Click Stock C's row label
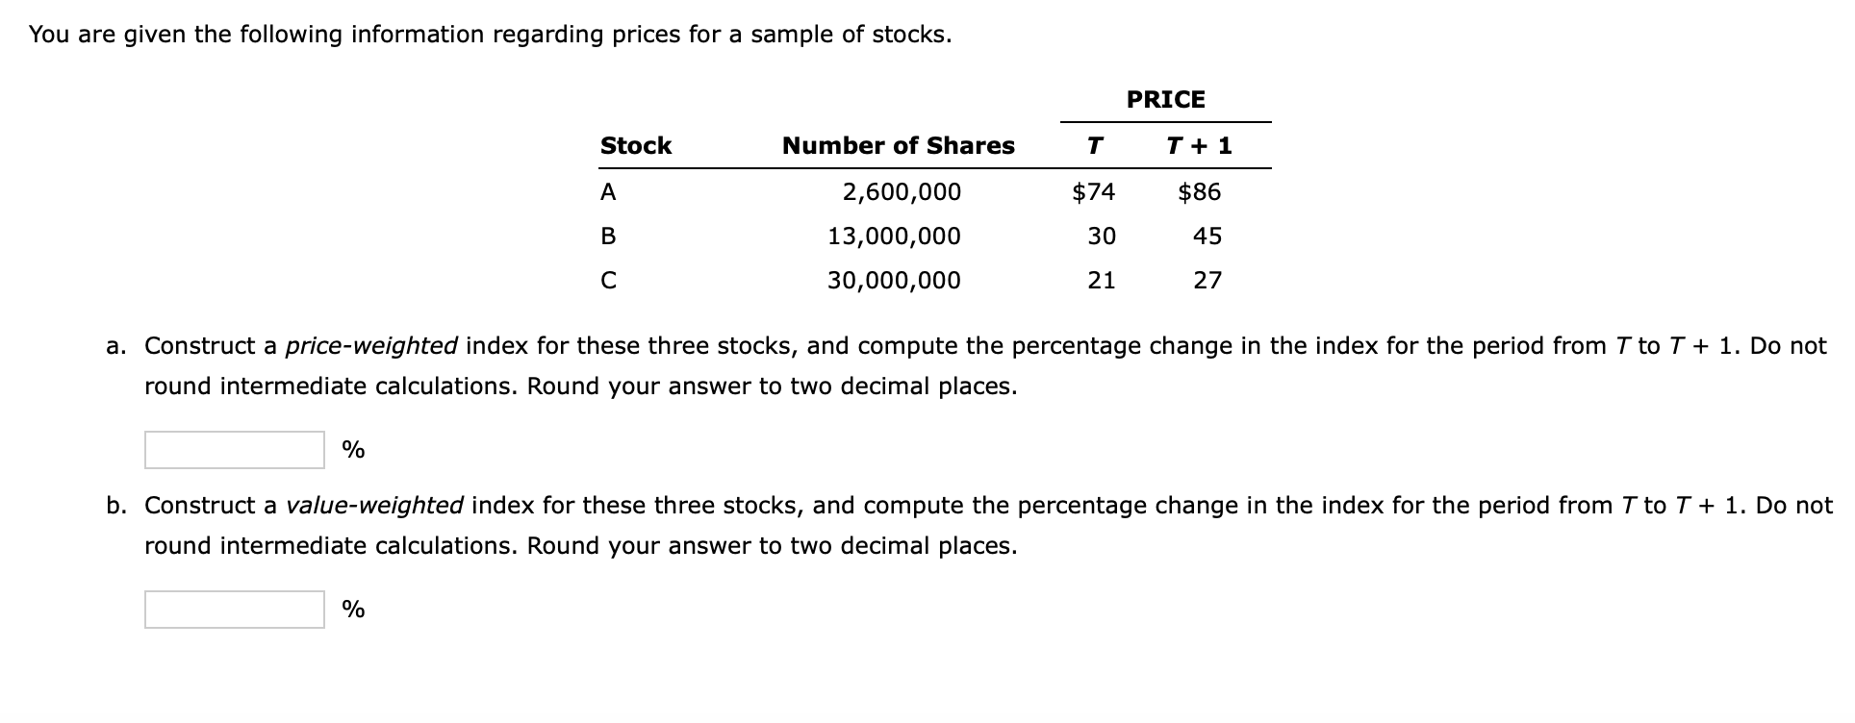 (607, 280)
